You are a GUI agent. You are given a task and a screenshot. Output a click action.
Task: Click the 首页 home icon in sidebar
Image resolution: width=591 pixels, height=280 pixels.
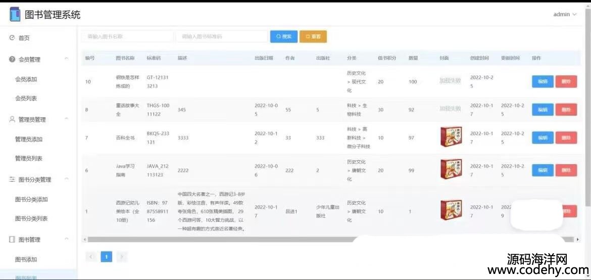[x=12, y=38]
